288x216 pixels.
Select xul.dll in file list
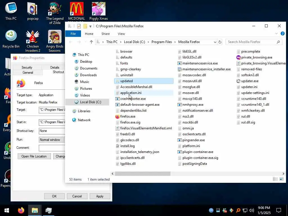click(x=245, y=116)
